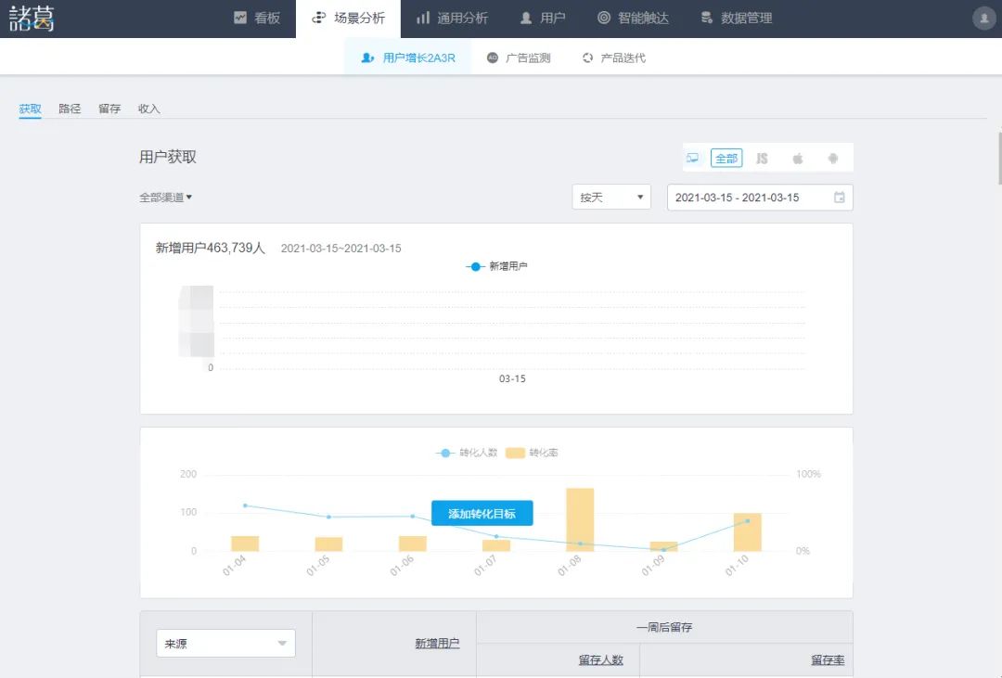Filter by Android platform icon
The image size is (1002, 678).
pyautogui.click(x=832, y=158)
